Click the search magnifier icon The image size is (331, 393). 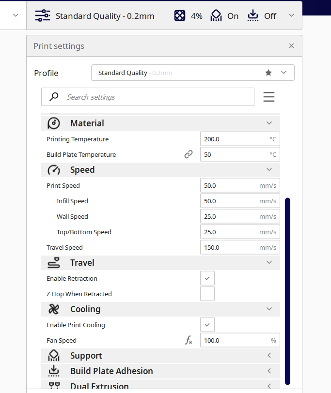54,97
